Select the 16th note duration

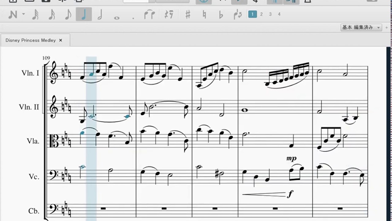point(52,14)
